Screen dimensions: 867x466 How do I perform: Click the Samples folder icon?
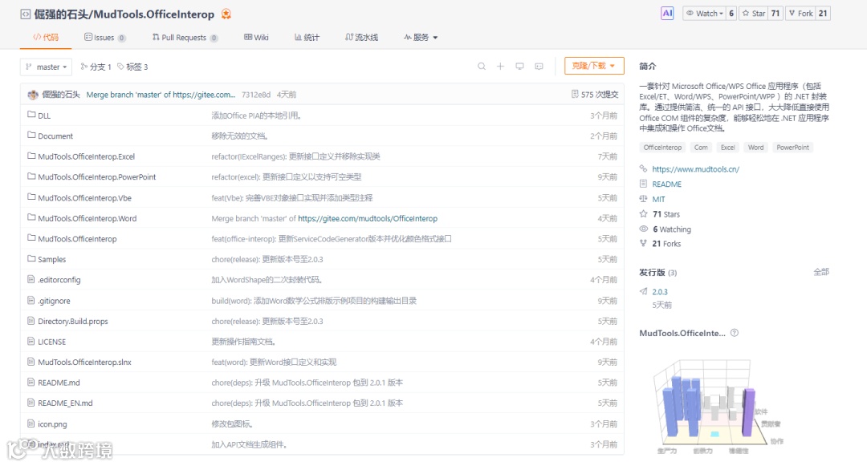[31, 258]
